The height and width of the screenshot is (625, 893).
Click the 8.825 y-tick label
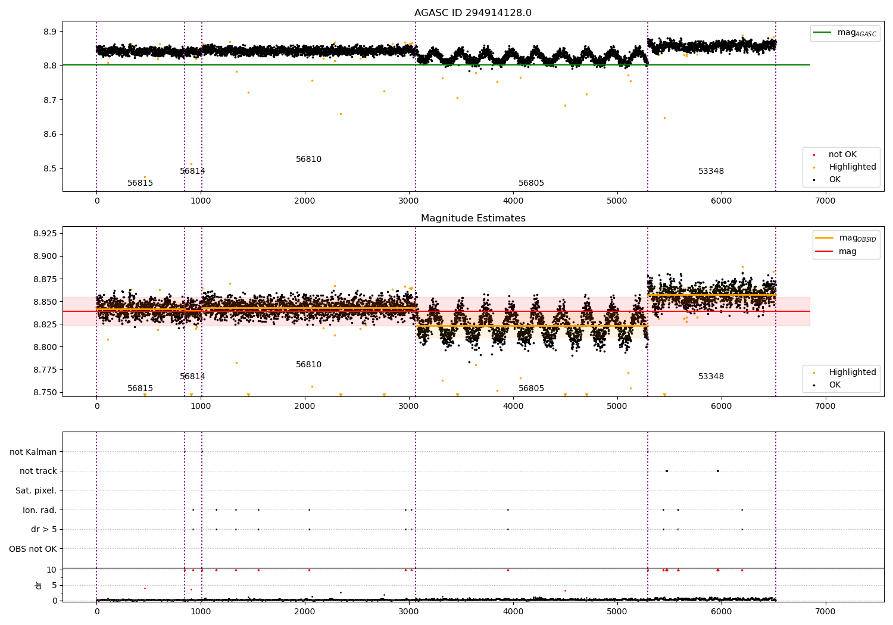45,324
